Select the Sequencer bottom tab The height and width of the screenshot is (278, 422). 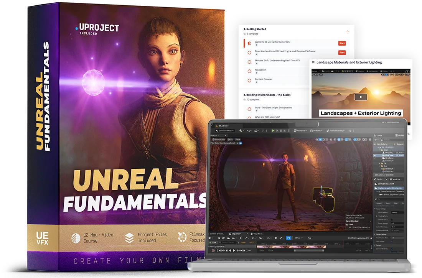pyautogui.click(x=235, y=234)
